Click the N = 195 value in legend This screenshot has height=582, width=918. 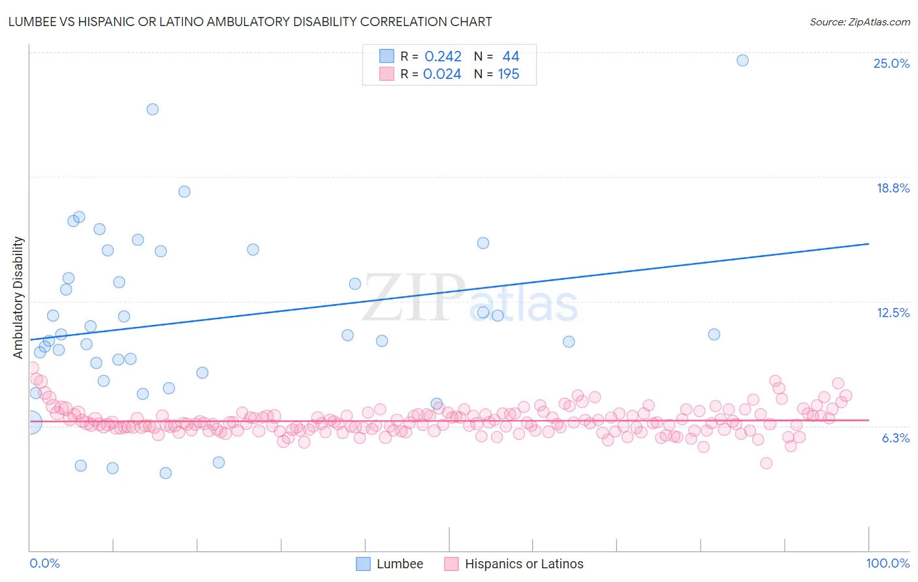pyautogui.click(x=497, y=74)
